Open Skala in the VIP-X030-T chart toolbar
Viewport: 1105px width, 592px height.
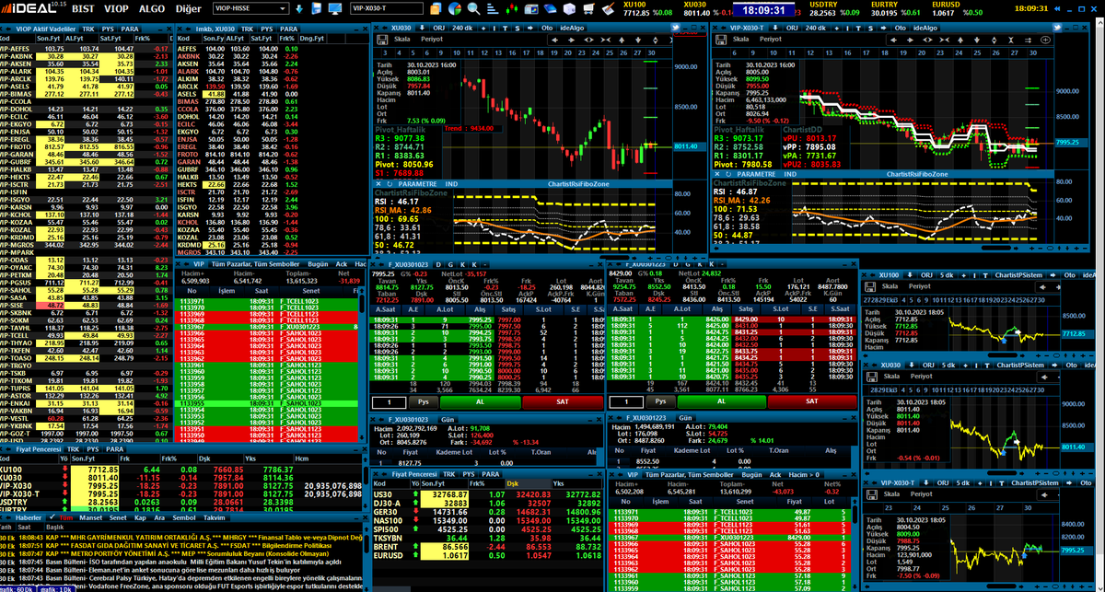pos(740,40)
